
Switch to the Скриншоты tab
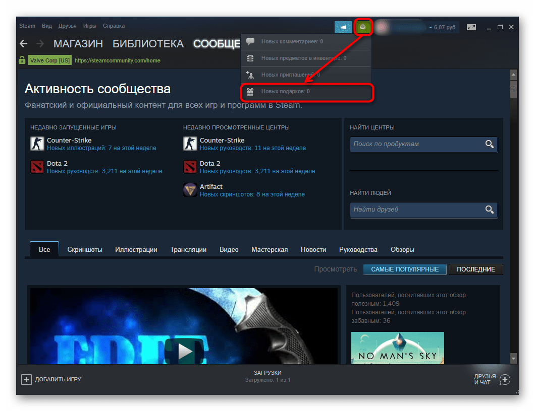coord(85,250)
